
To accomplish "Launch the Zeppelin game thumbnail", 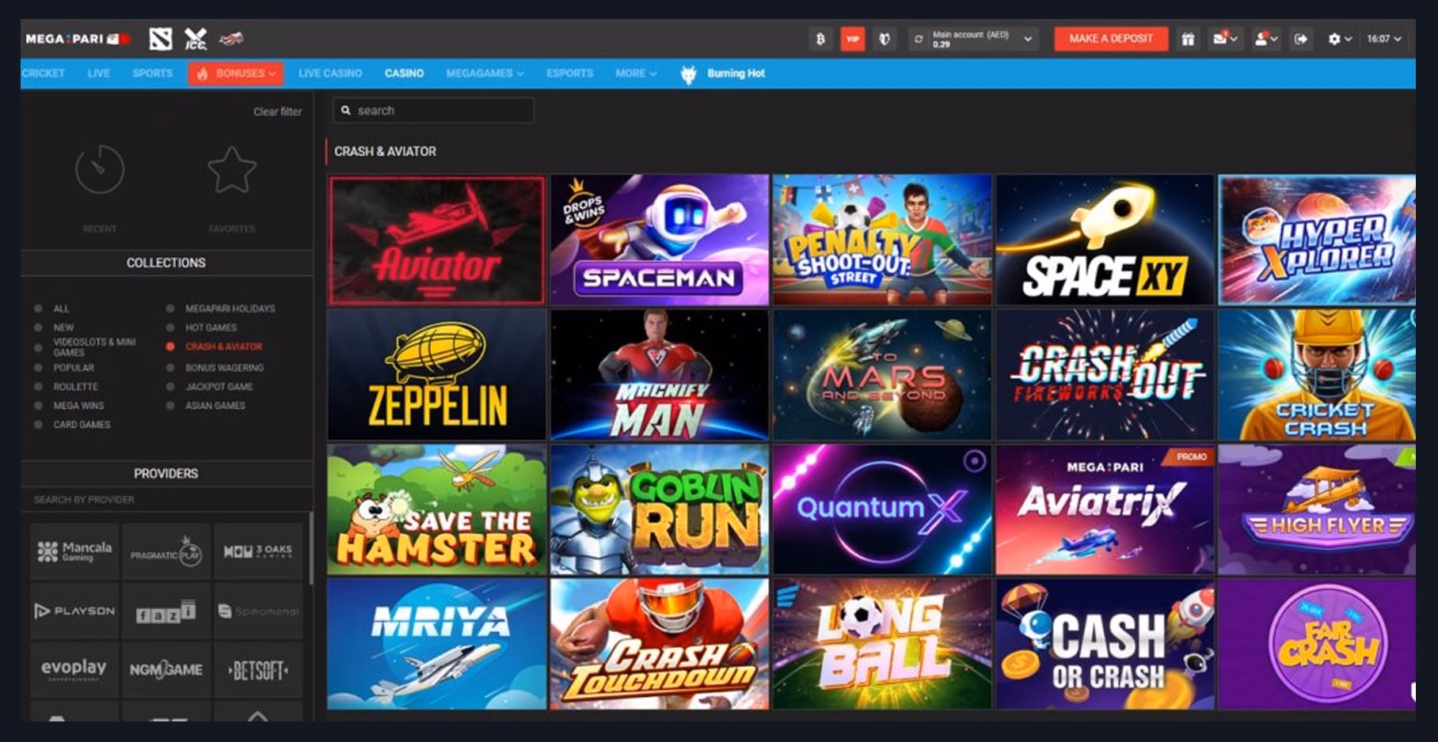I will tap(436, 374).
